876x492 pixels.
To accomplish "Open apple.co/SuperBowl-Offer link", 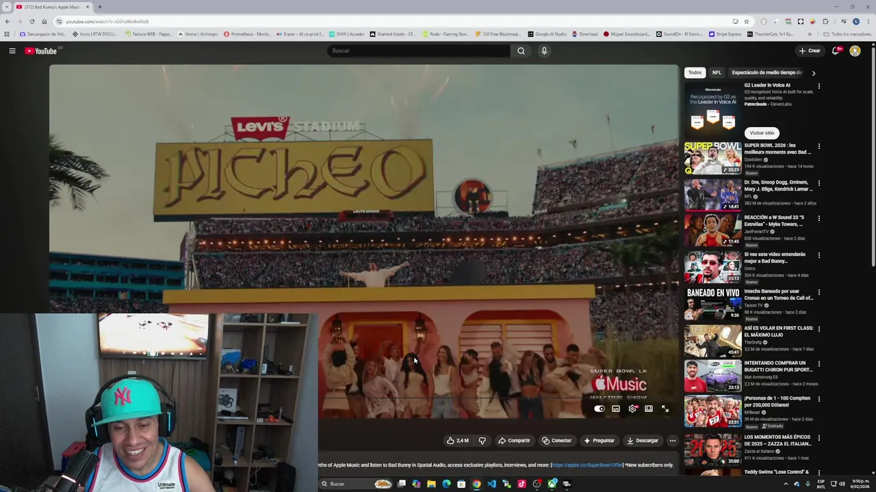I will click(587, 465).
